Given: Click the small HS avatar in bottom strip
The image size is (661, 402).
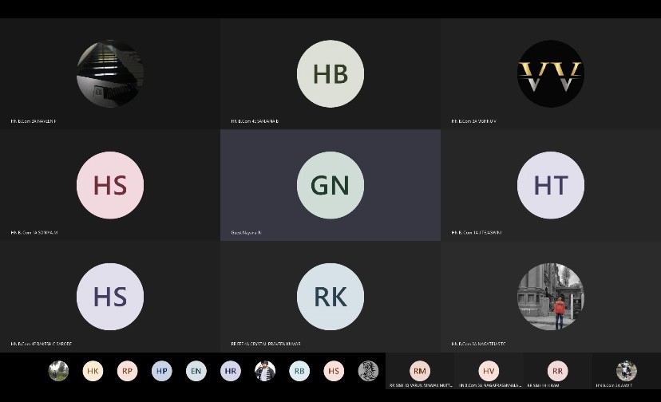Looking at the screenshot, I should pos(334,371).
